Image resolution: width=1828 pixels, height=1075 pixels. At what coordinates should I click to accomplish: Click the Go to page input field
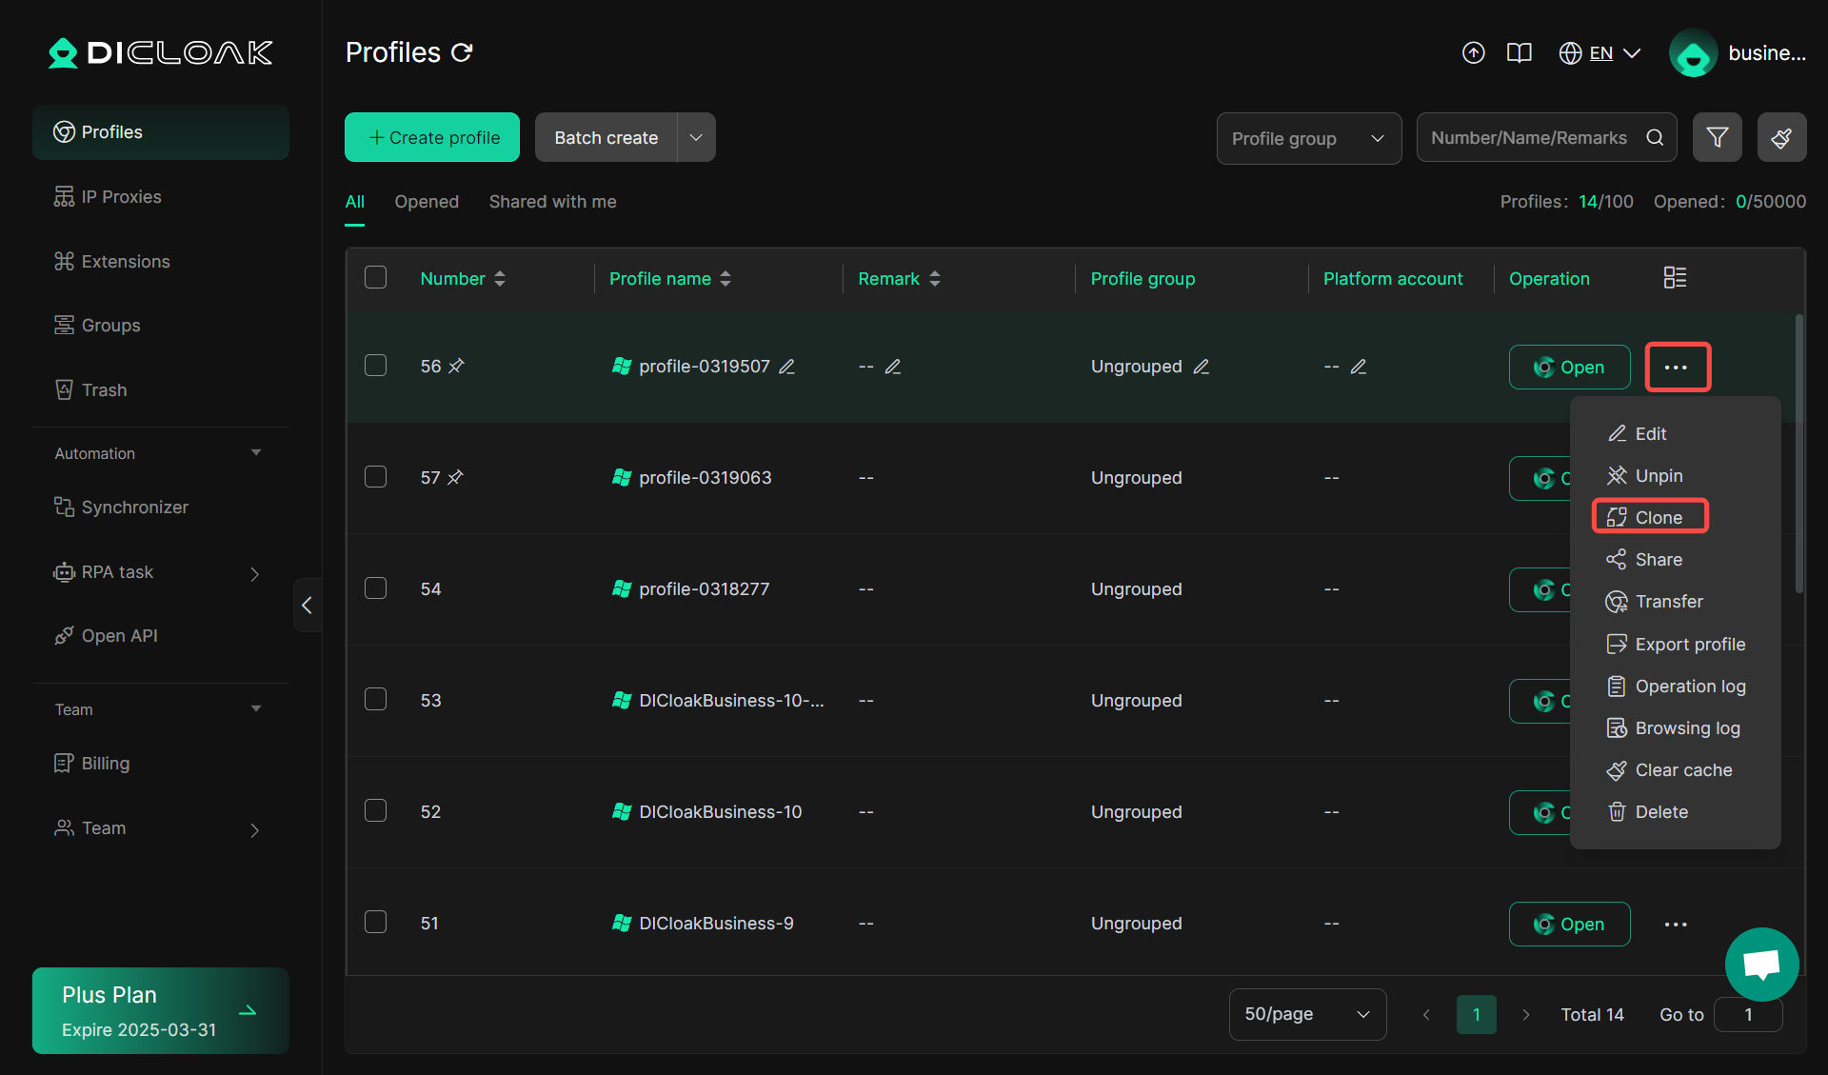pos(1748,1014)
